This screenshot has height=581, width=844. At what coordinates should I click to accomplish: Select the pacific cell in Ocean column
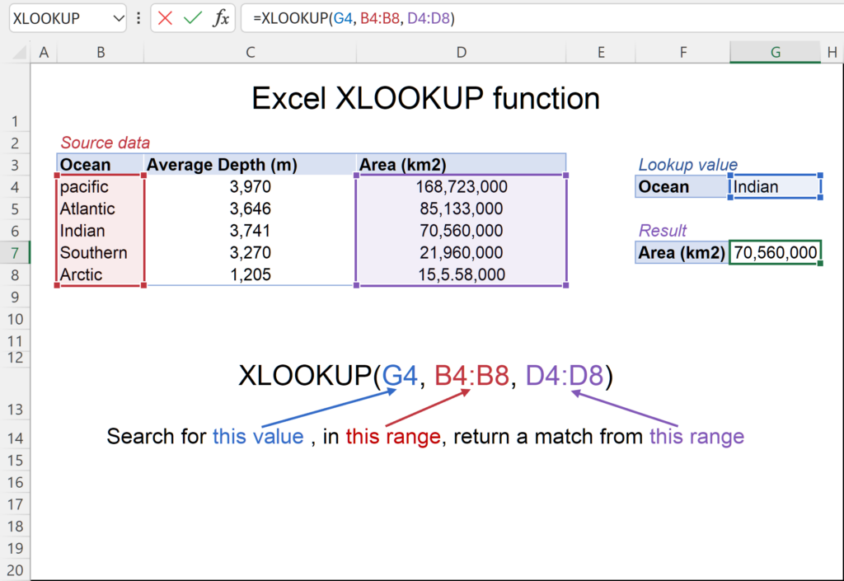point(101,187)
